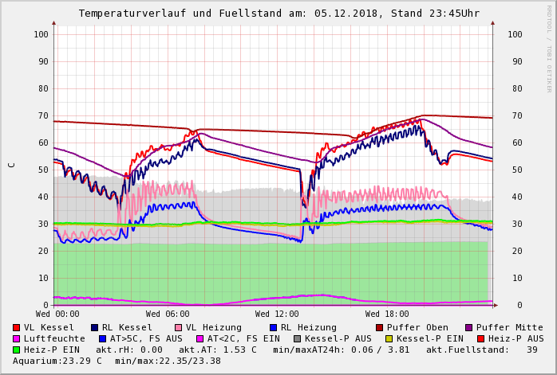The height and width of the screenshot is (375, 557).
Task: Click the blue RL Heizung legend swatch
Action: [272, 327]
